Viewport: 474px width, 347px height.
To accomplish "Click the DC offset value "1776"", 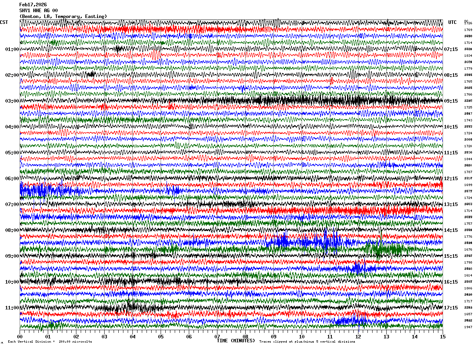I will click(468, 237).
